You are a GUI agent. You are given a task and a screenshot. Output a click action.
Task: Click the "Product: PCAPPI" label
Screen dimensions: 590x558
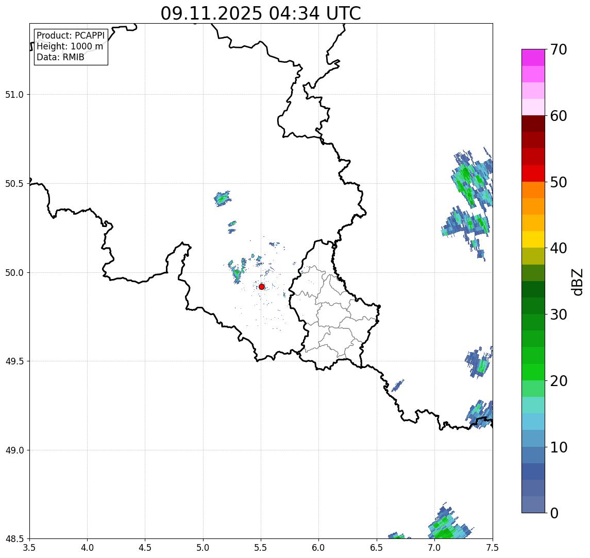pyautogui.click(x=71, y=36)
